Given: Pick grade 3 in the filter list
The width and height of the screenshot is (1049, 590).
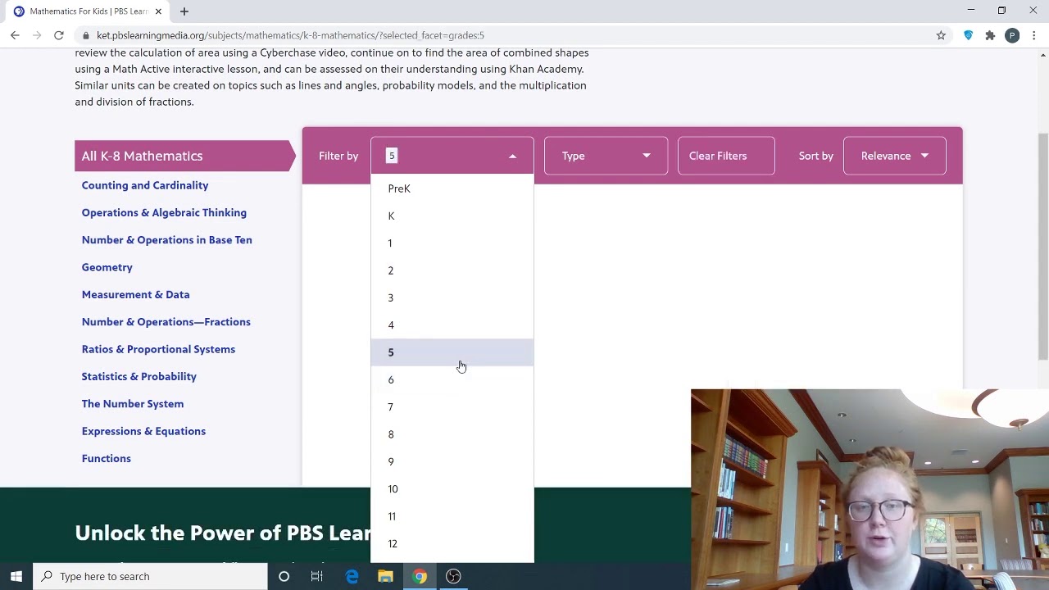Looking at the screenshot, I should click(452, 297).
